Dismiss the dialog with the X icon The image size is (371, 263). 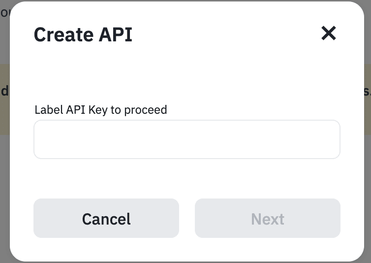tap(328, 33)
